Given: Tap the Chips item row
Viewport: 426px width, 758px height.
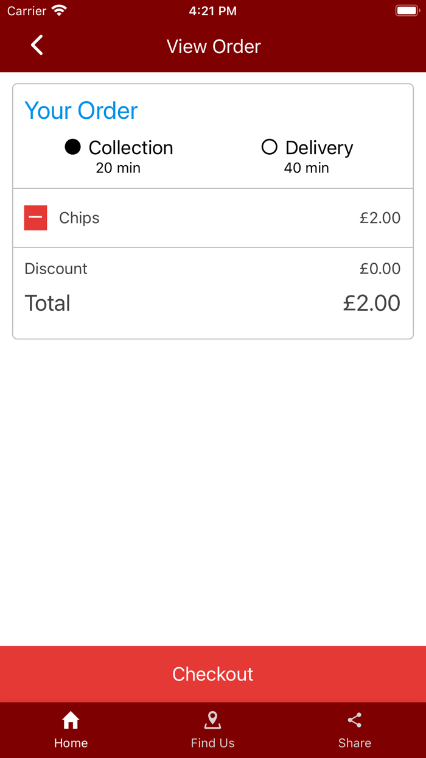Looking at the screenshot, I should (79, 218).
